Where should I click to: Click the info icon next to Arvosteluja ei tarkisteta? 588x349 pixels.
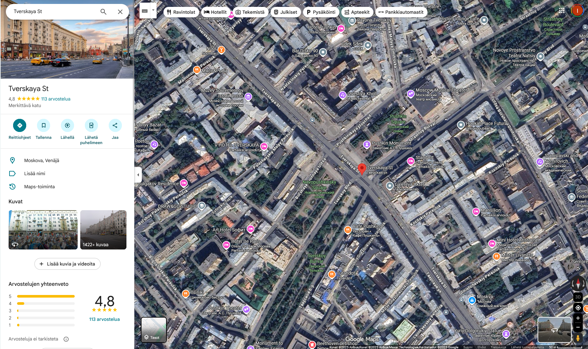[x=66, y=339]
